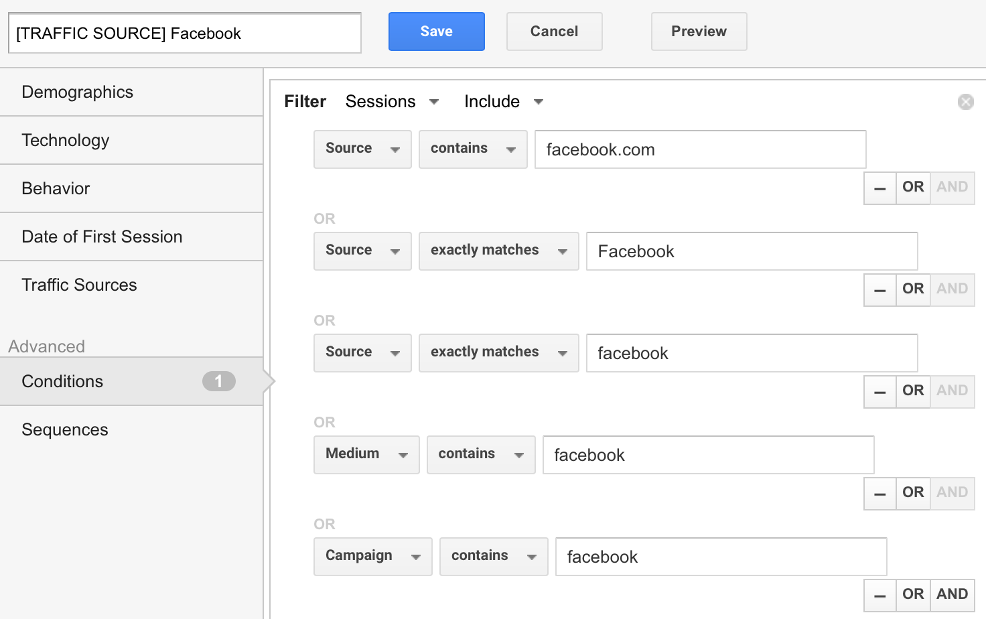This screenshot has height=619, width=986.
Task: Open contains dropdown in the Medium row
Action: click(481, 454)
